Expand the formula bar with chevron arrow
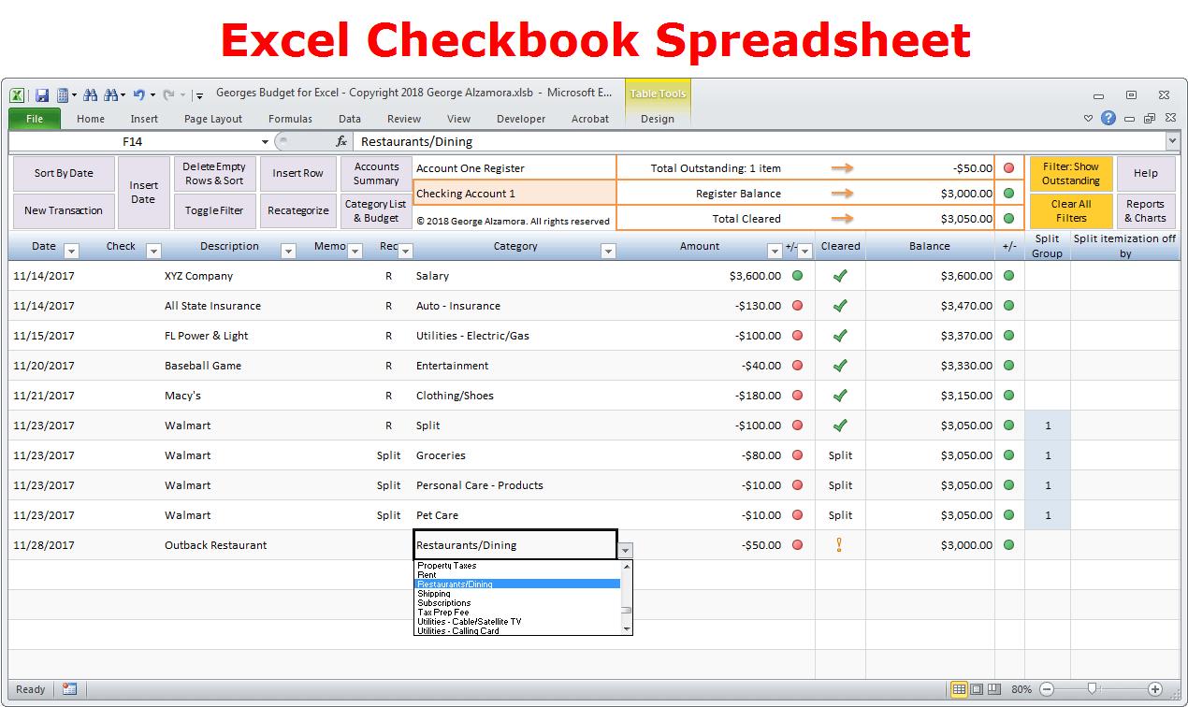 point(1172,141)
